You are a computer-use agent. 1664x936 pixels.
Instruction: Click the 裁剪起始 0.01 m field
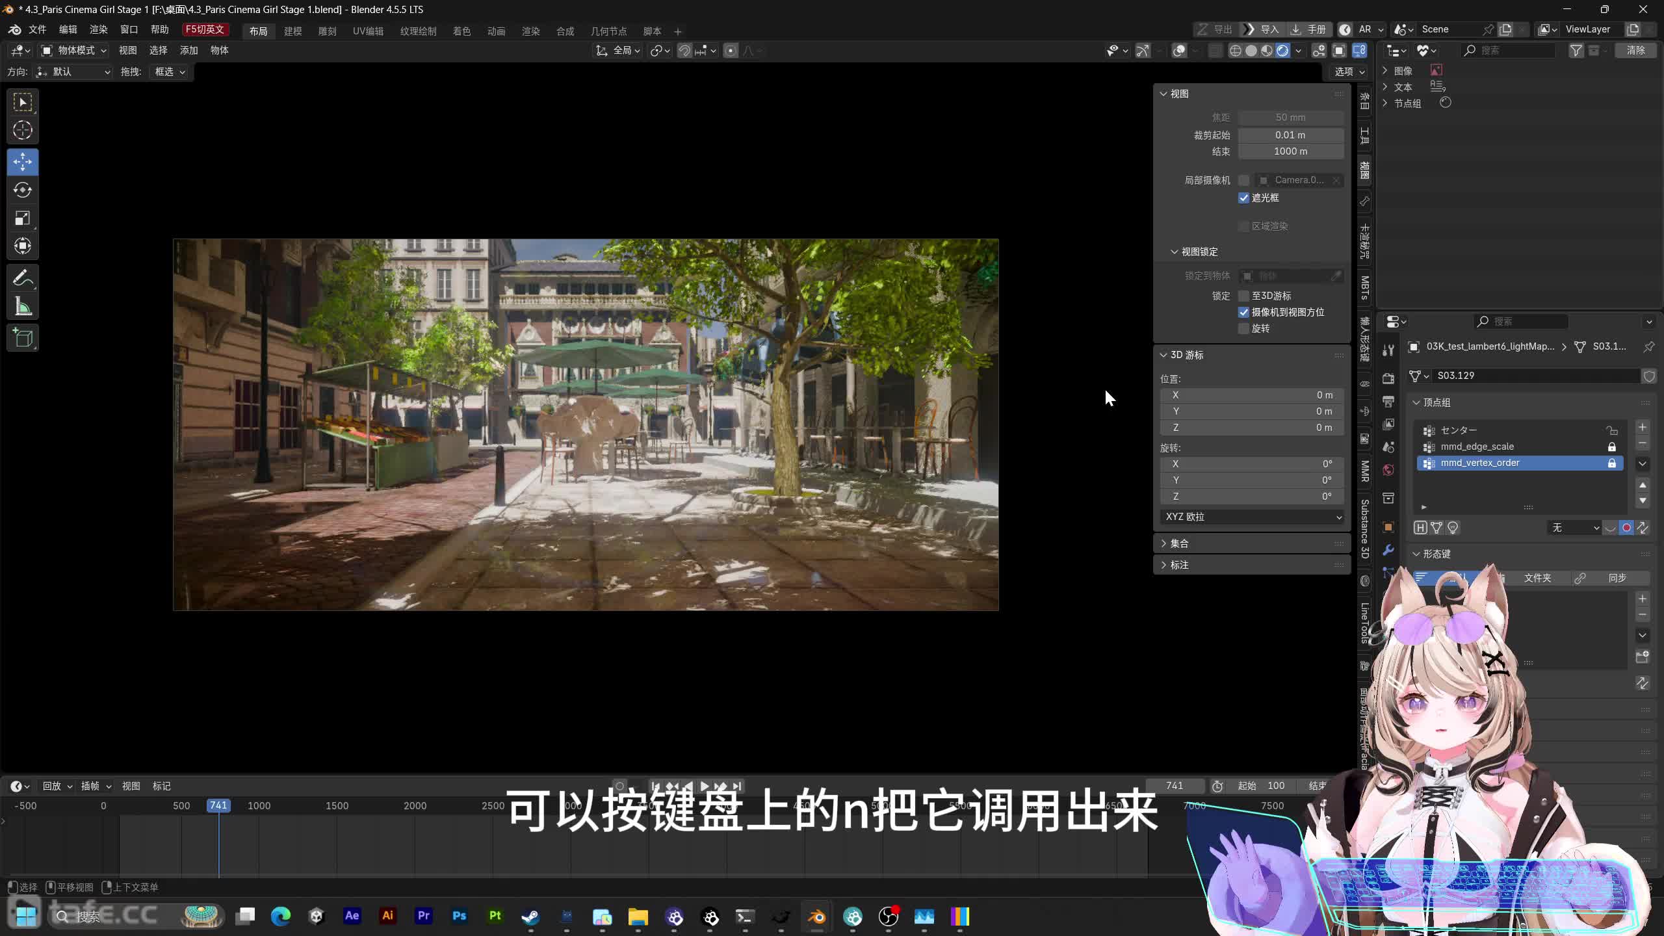tap(1291, 135)
